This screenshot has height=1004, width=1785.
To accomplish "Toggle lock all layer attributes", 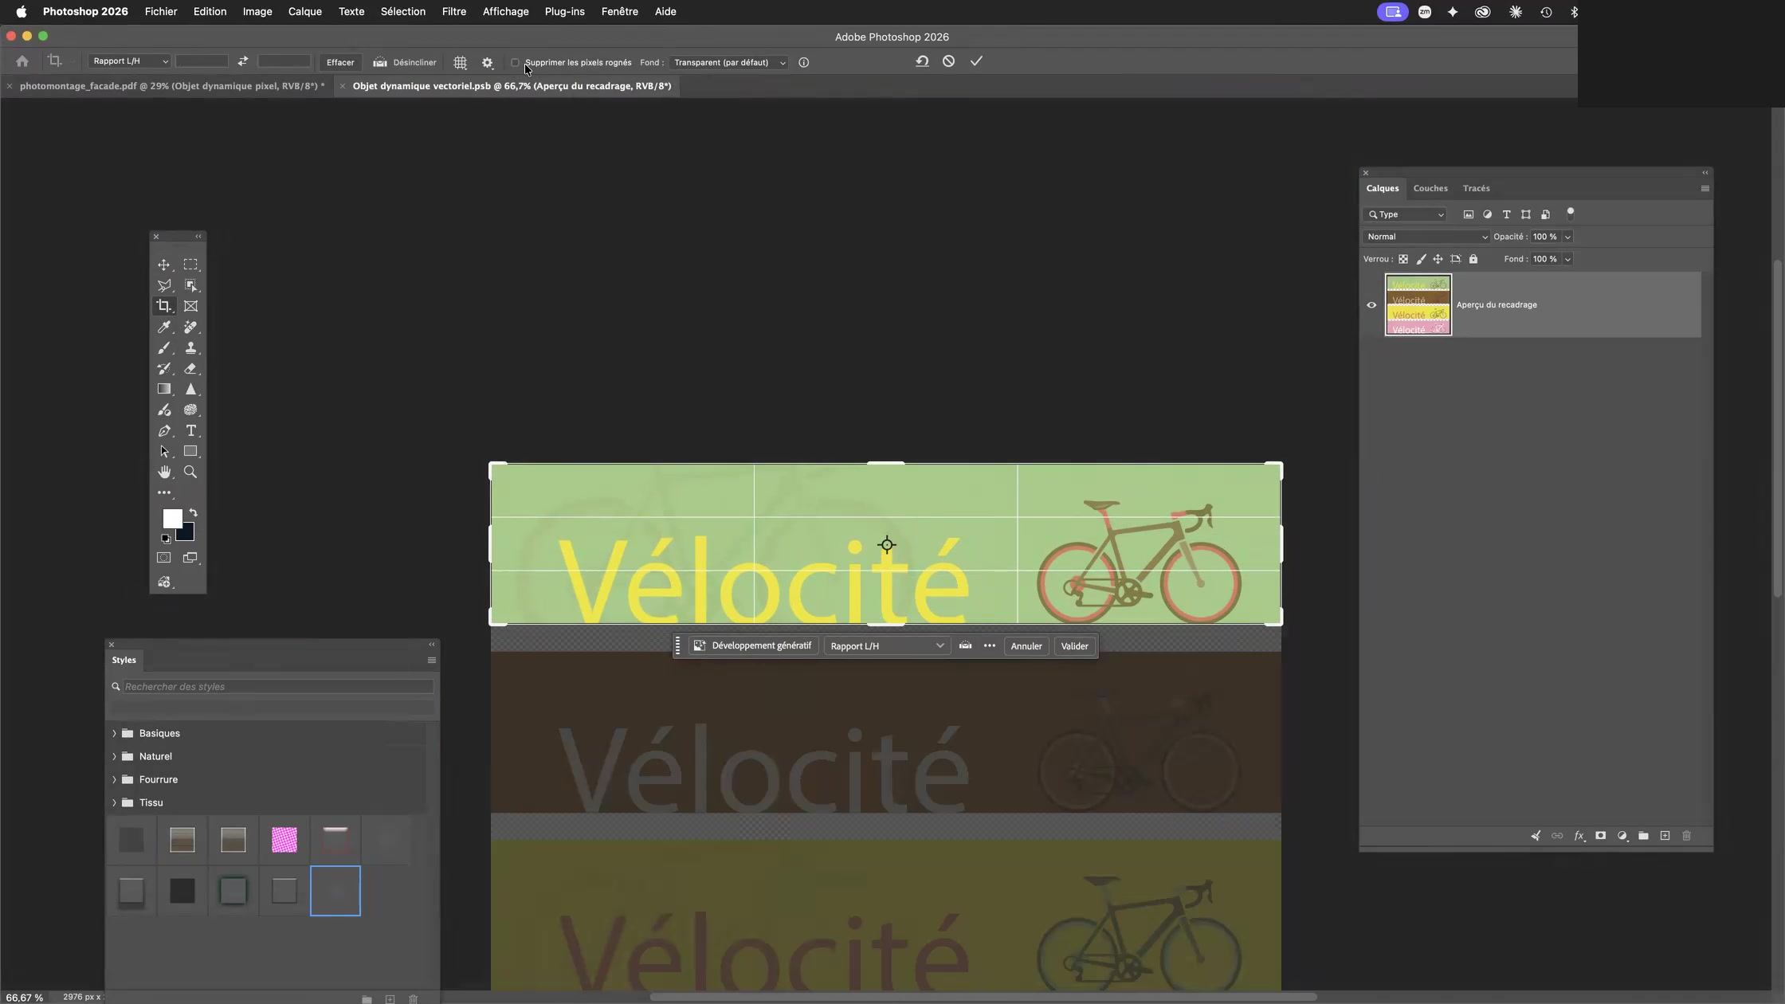I will (x=1473, y=259).
